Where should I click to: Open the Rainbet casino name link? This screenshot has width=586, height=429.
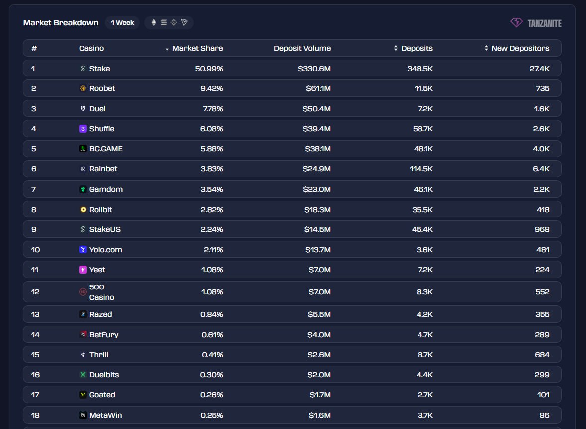(103, 169)
